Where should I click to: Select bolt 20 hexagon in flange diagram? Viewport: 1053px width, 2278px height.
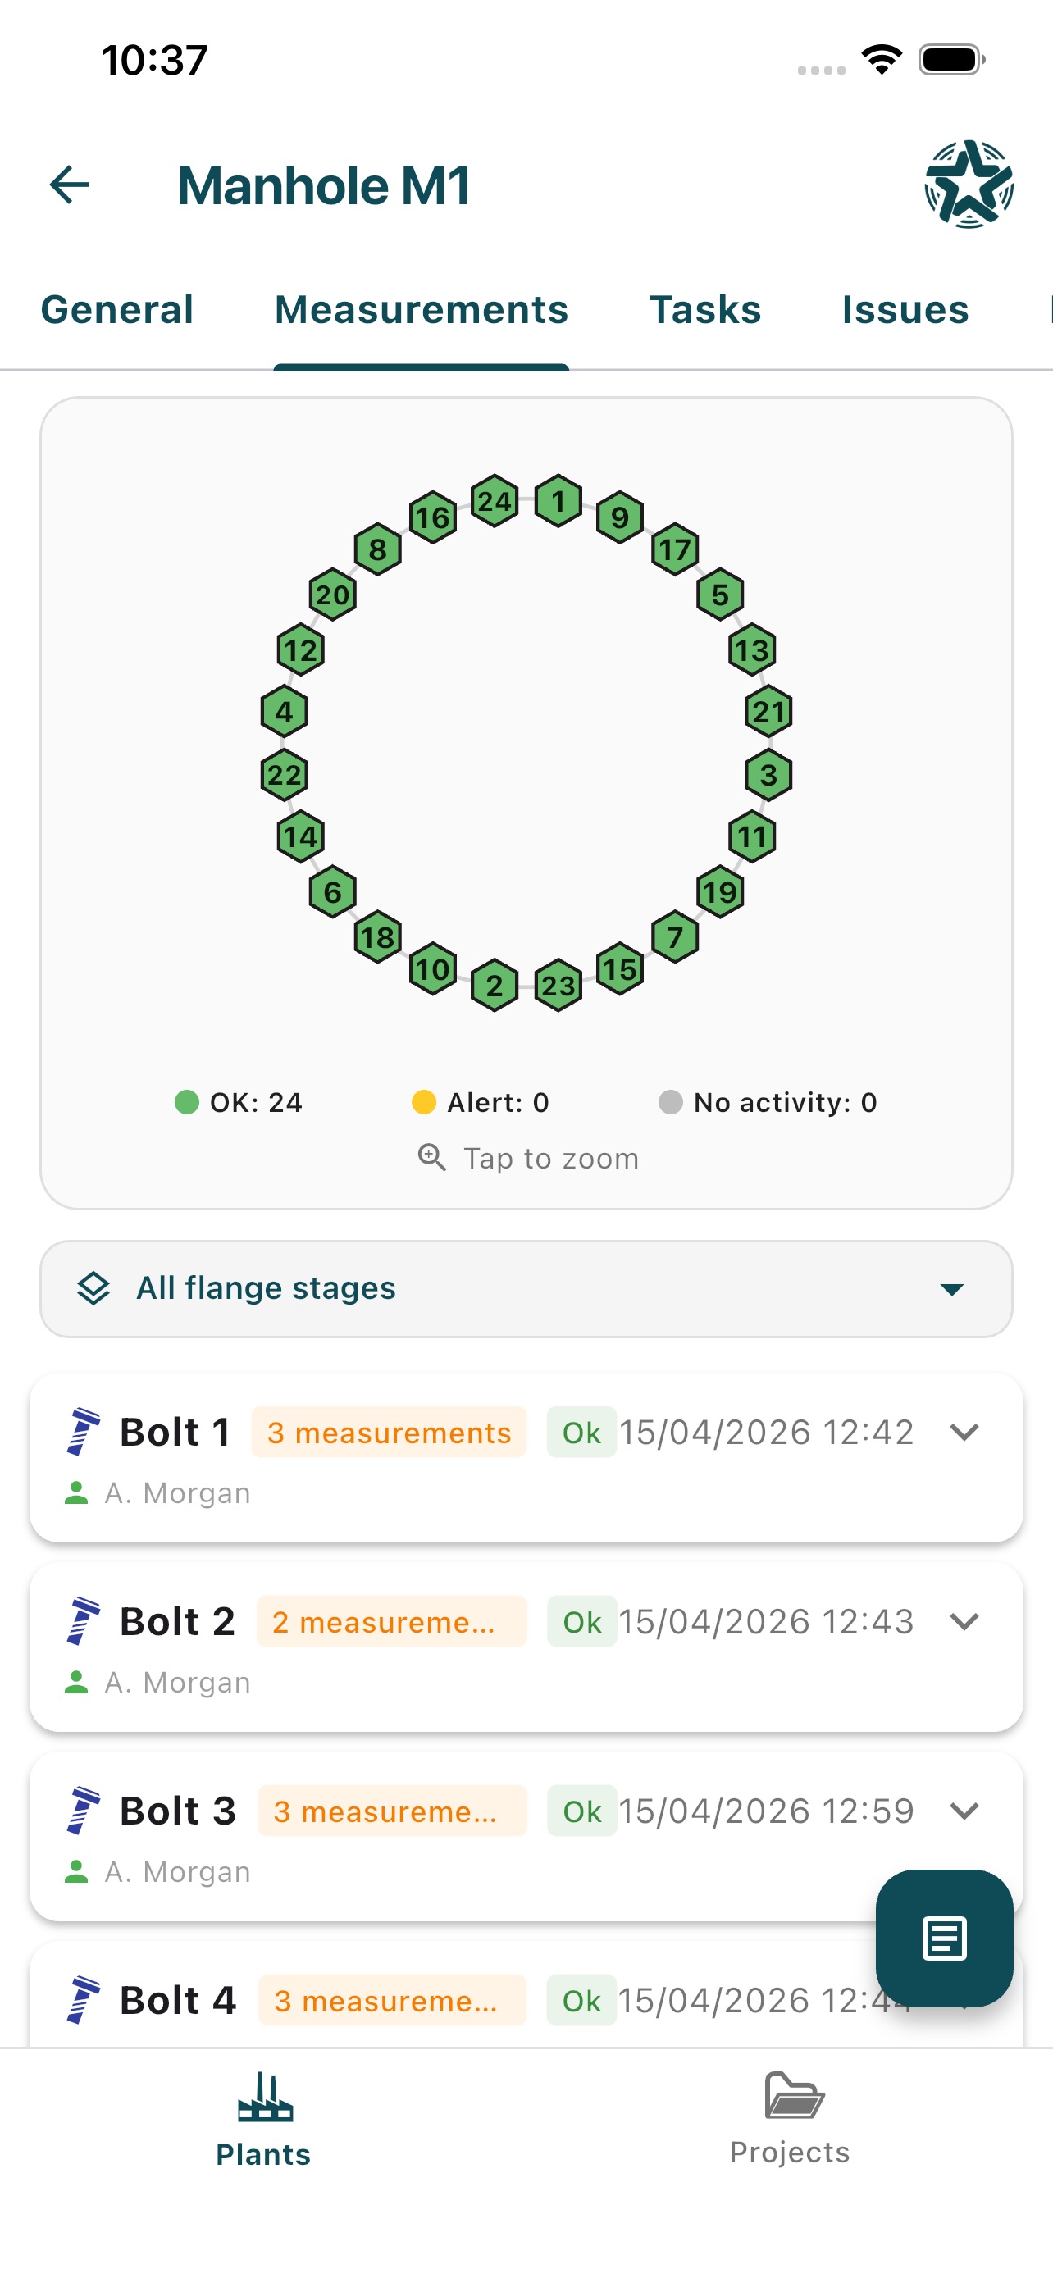pos(332,595)
